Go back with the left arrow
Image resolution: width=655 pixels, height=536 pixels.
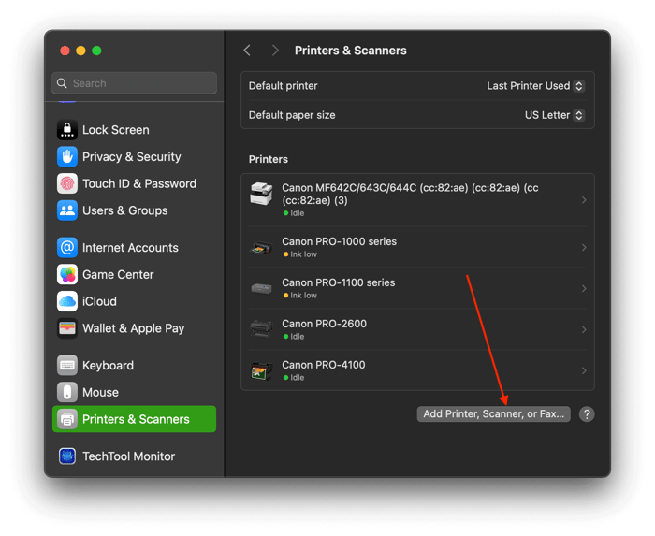(247, 51)
